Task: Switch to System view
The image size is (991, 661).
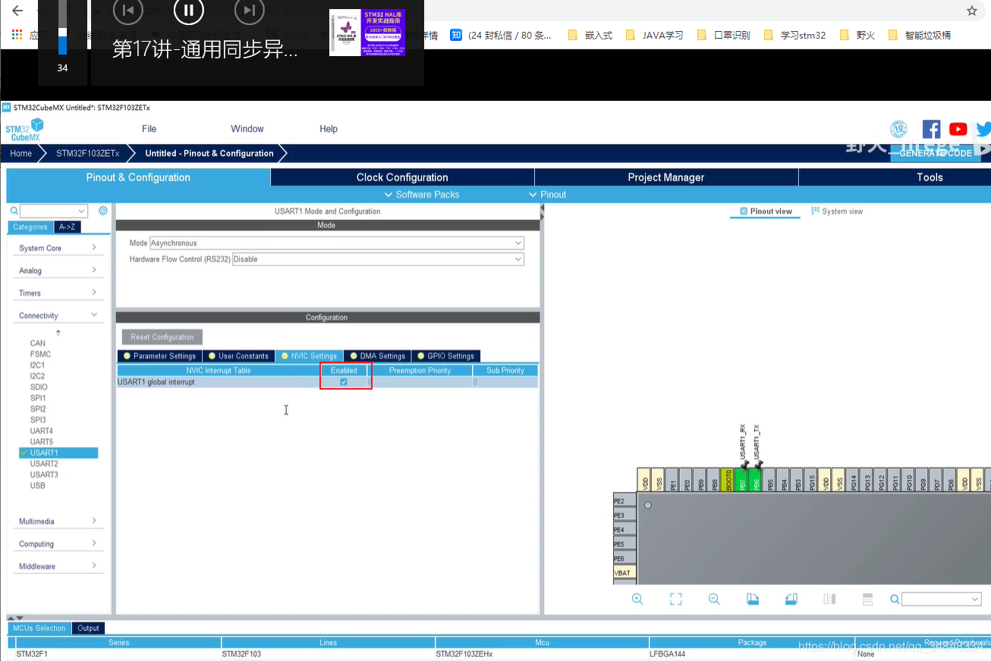Action: (837, 211)
